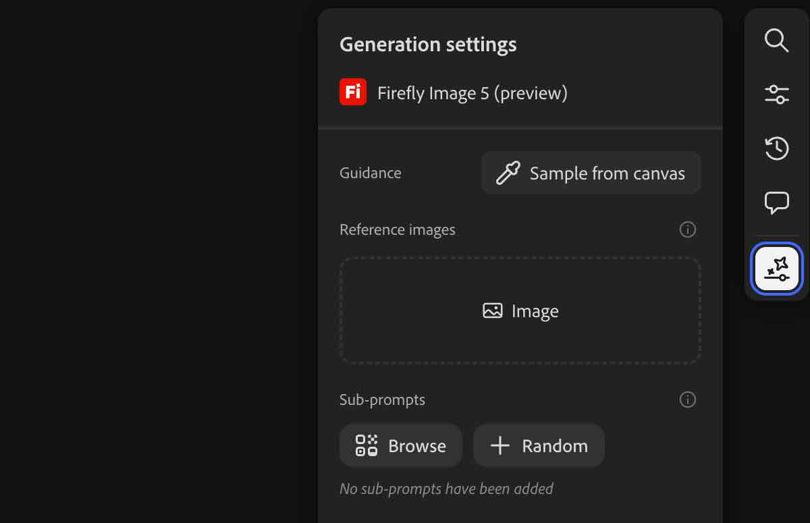This screenshot has height=523, width=810.
Task: Show info for Sub-prompts
Action: (x=687, y=400)
